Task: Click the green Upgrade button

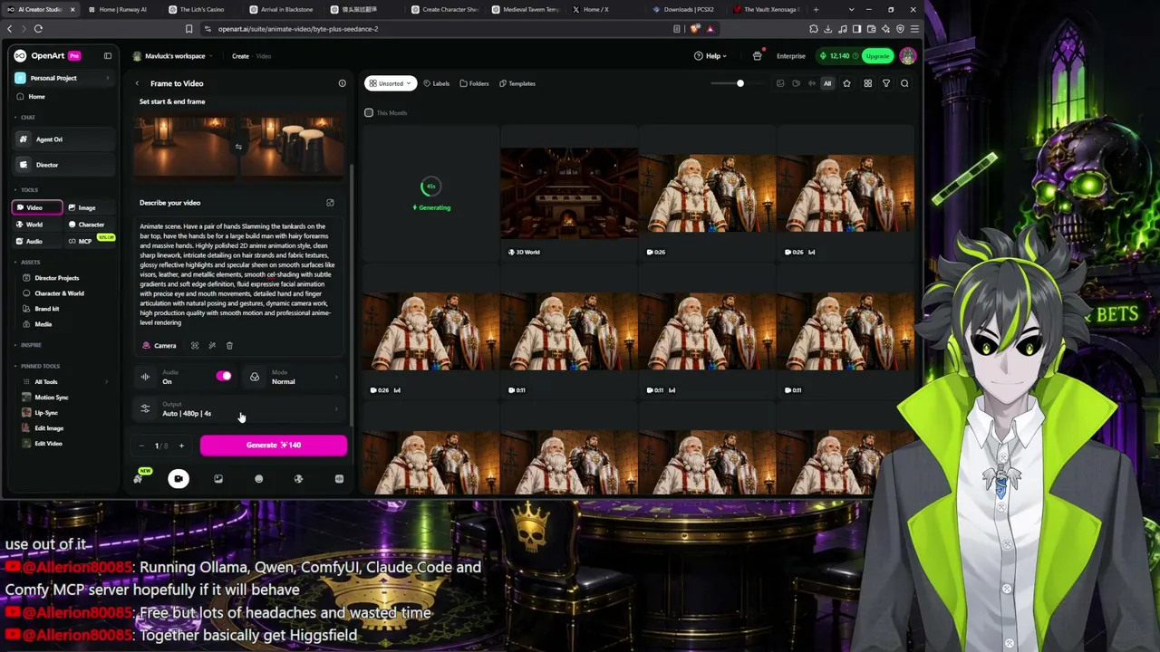Action: [877, 56]
